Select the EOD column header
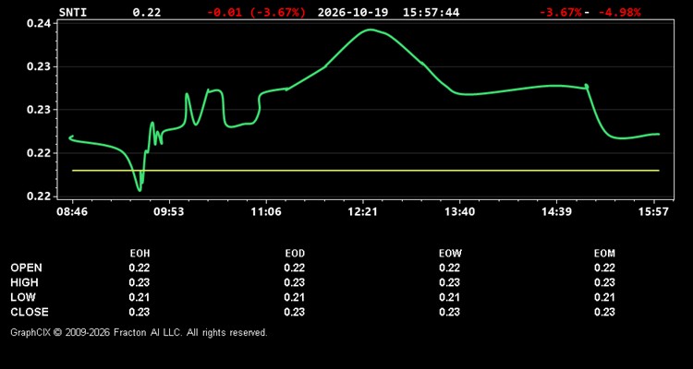This screenshot has width=693, height=369. tap(295, 254)
